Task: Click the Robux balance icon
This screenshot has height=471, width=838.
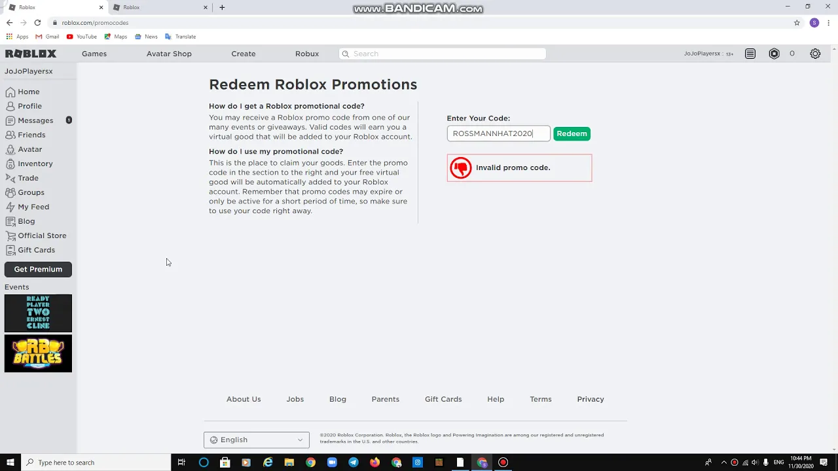Action: [x=774, y=54]
